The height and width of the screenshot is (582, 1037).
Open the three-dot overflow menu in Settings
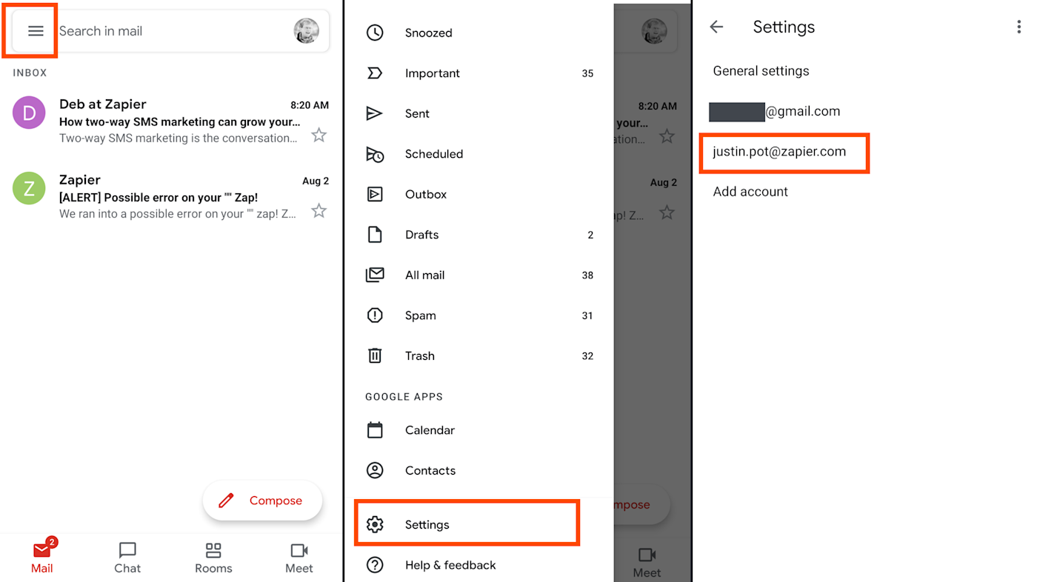[1019, 27]
